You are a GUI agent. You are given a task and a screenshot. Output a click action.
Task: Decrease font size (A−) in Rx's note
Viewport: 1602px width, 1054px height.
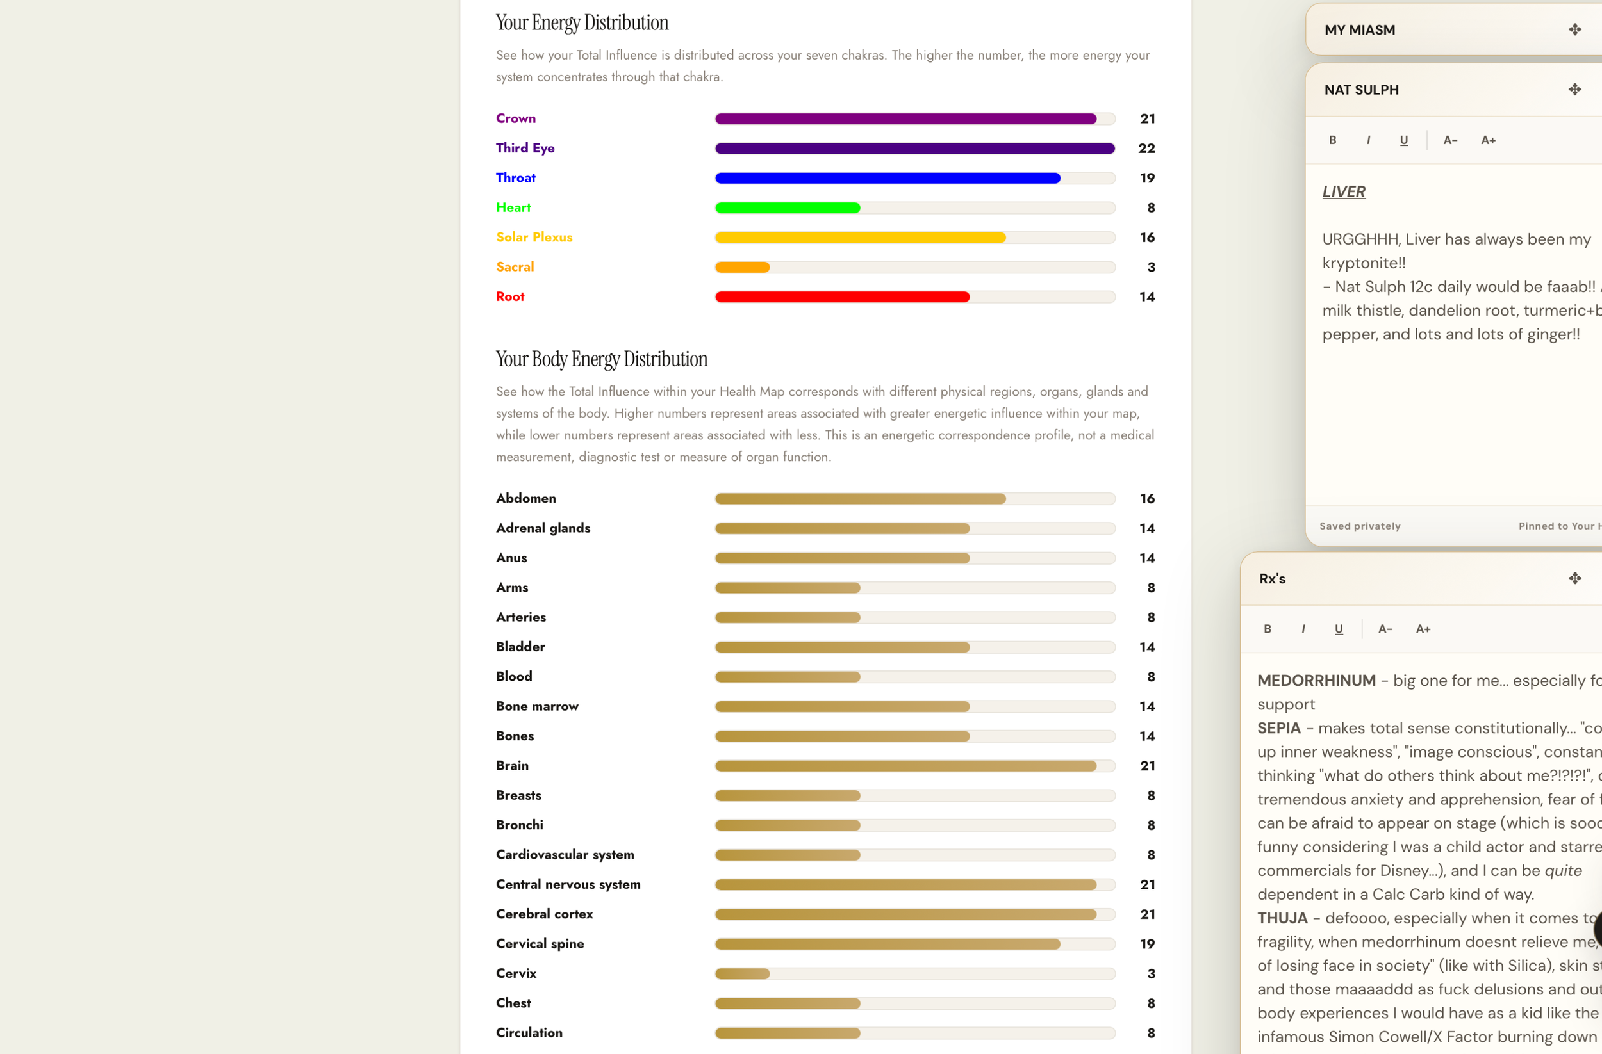(x=1385, y=629)
